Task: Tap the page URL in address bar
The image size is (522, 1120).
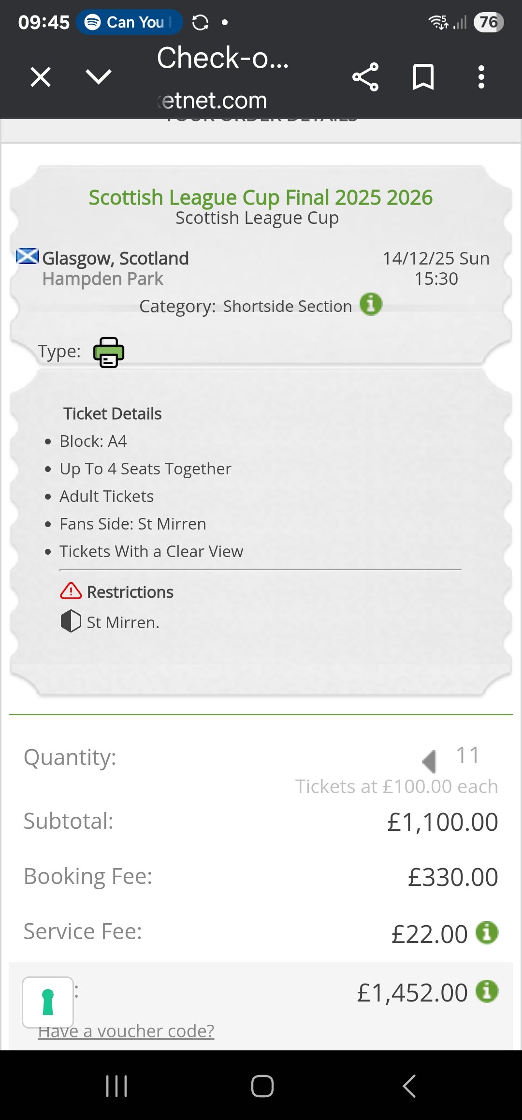Action: coord(213,101)
